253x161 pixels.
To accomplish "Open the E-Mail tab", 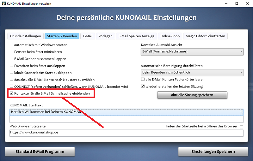I will [88, 36].
